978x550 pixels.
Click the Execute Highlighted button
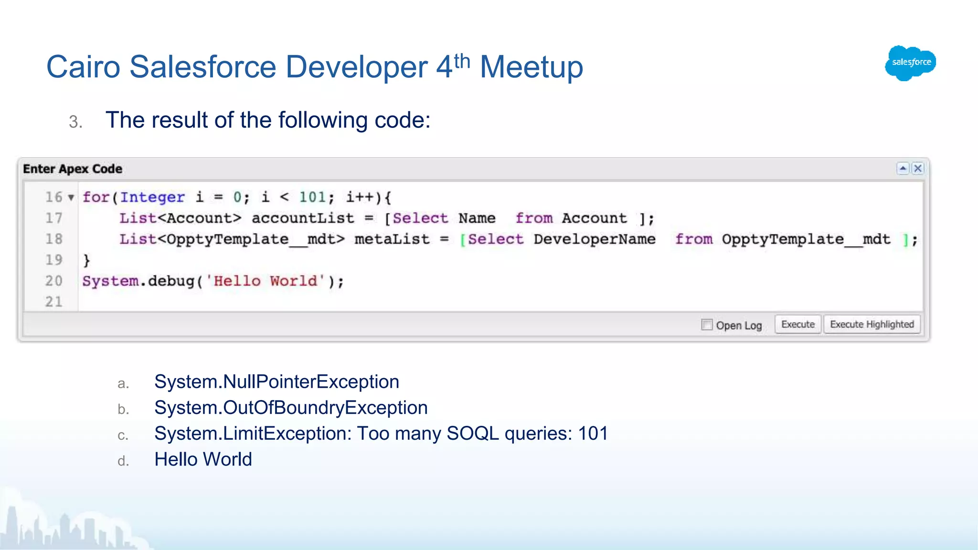click(872, 325)
